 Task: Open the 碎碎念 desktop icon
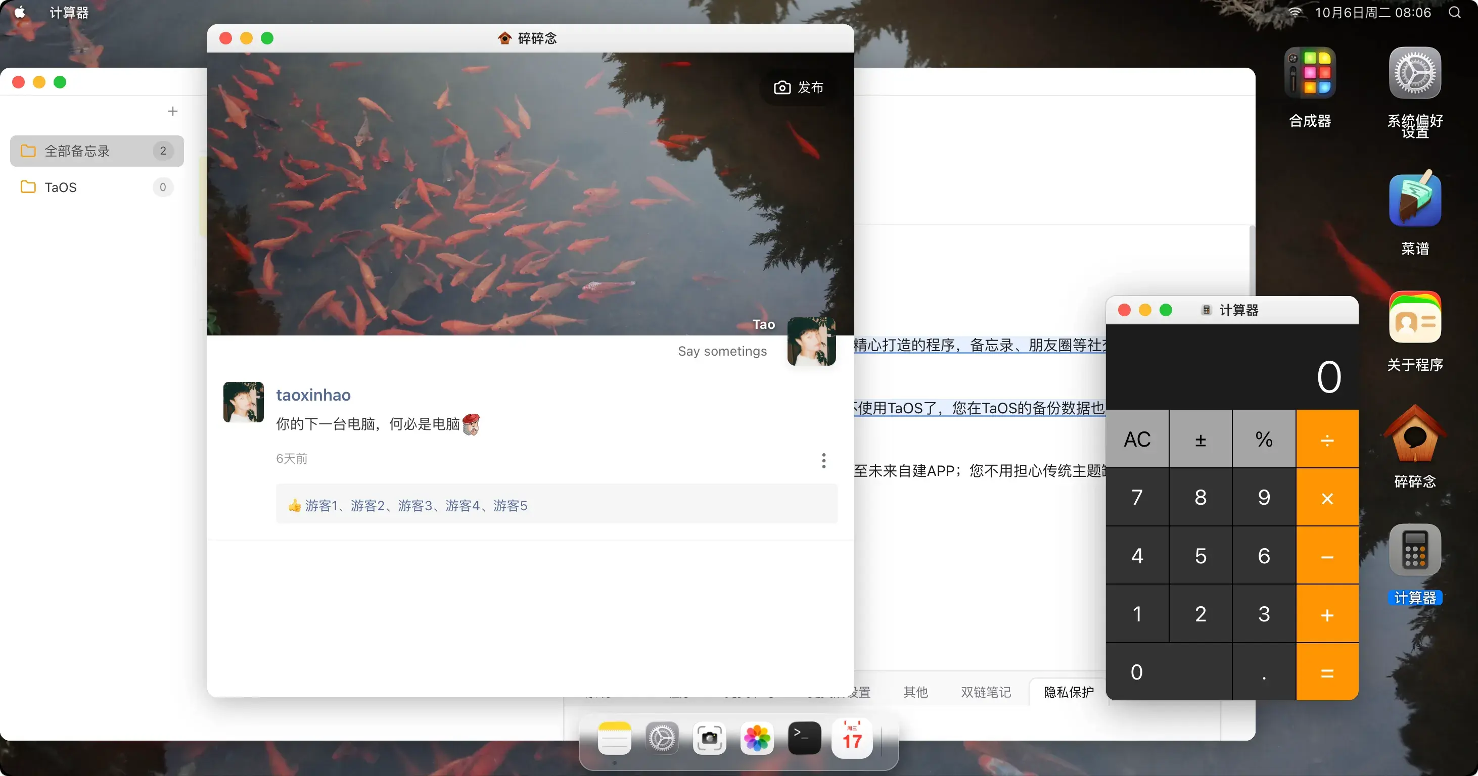(1415, 433)
